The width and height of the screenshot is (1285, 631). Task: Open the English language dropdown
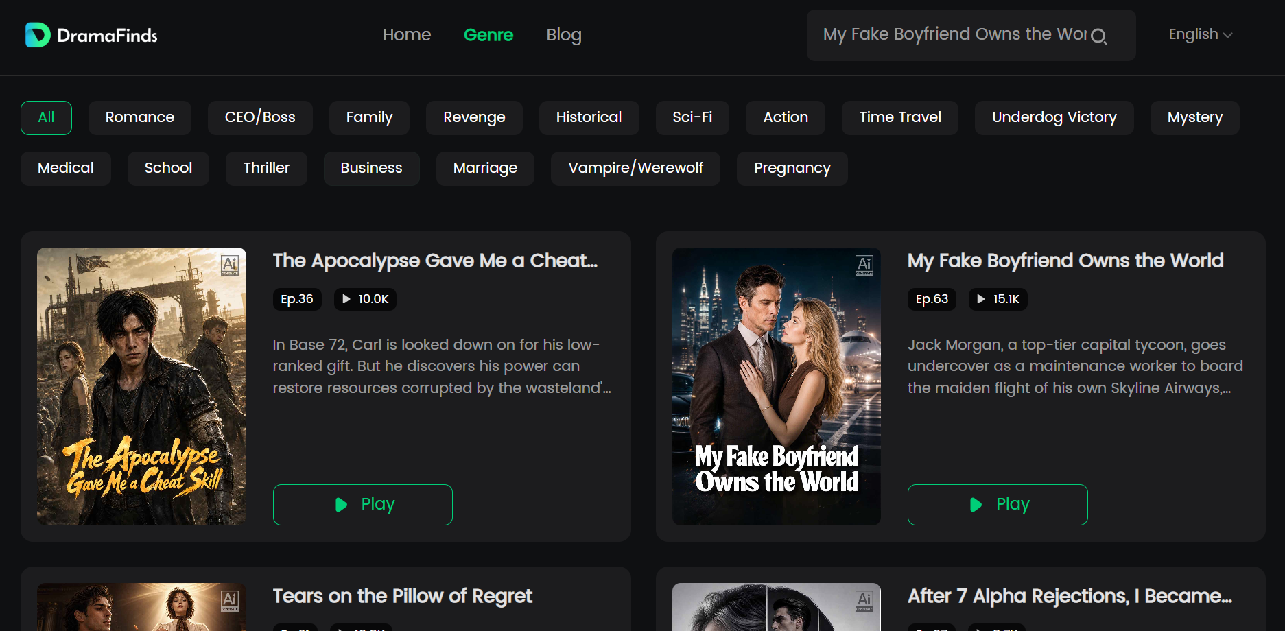click(x=1201, y=34)
